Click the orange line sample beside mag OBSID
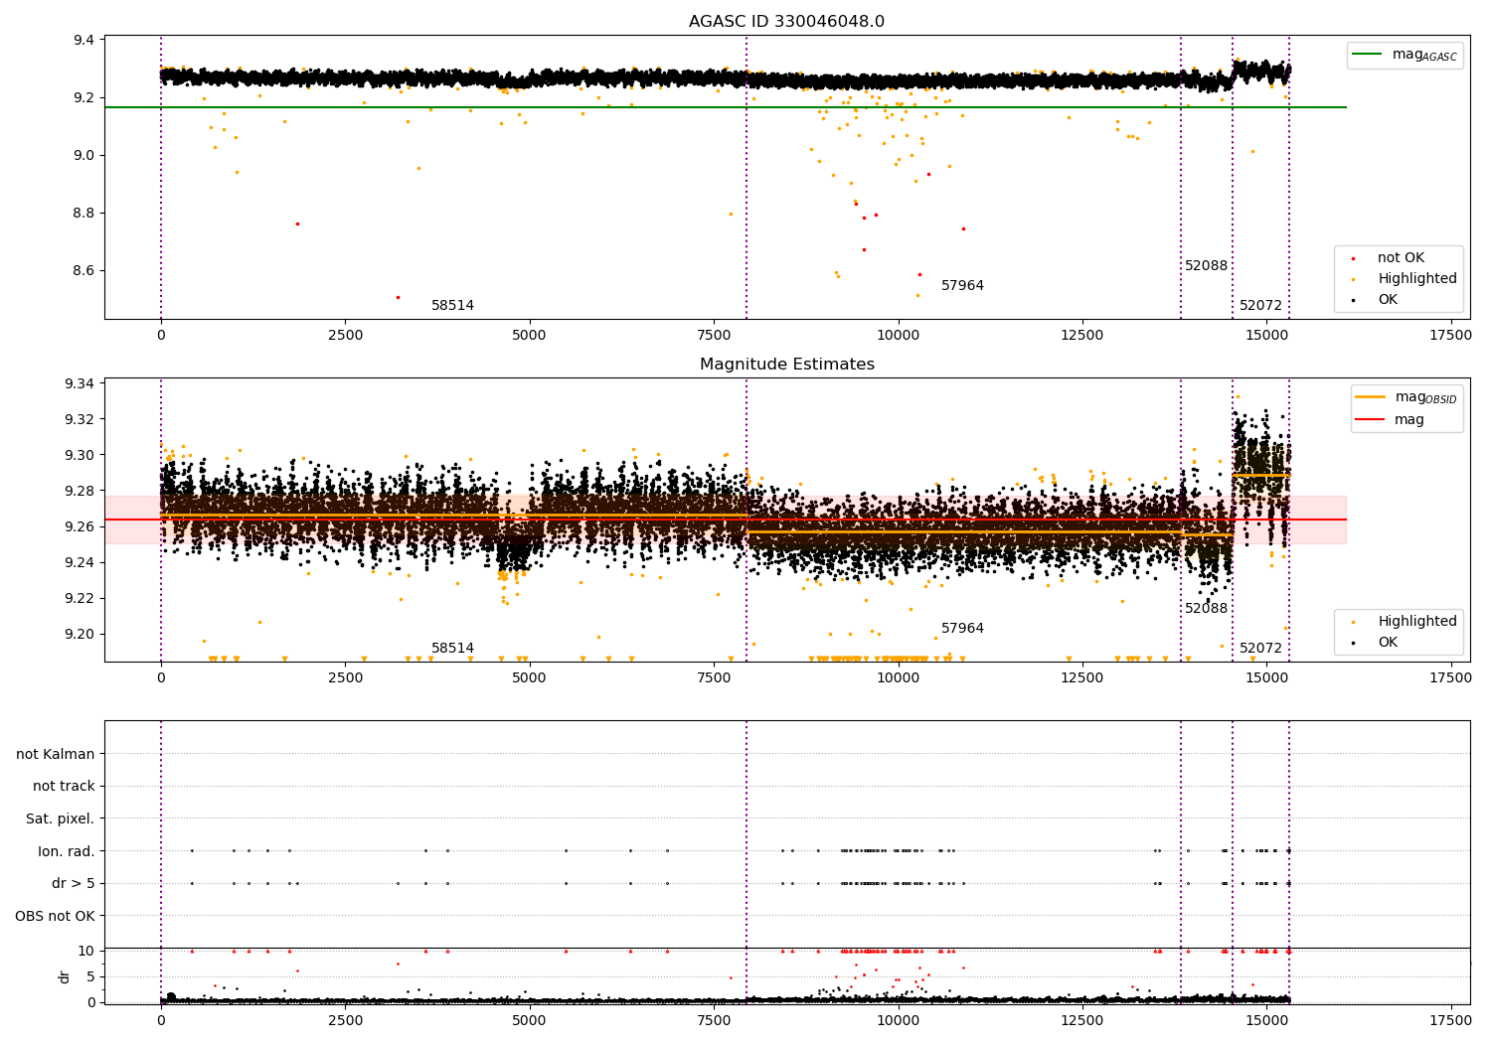 point(1370,397)
